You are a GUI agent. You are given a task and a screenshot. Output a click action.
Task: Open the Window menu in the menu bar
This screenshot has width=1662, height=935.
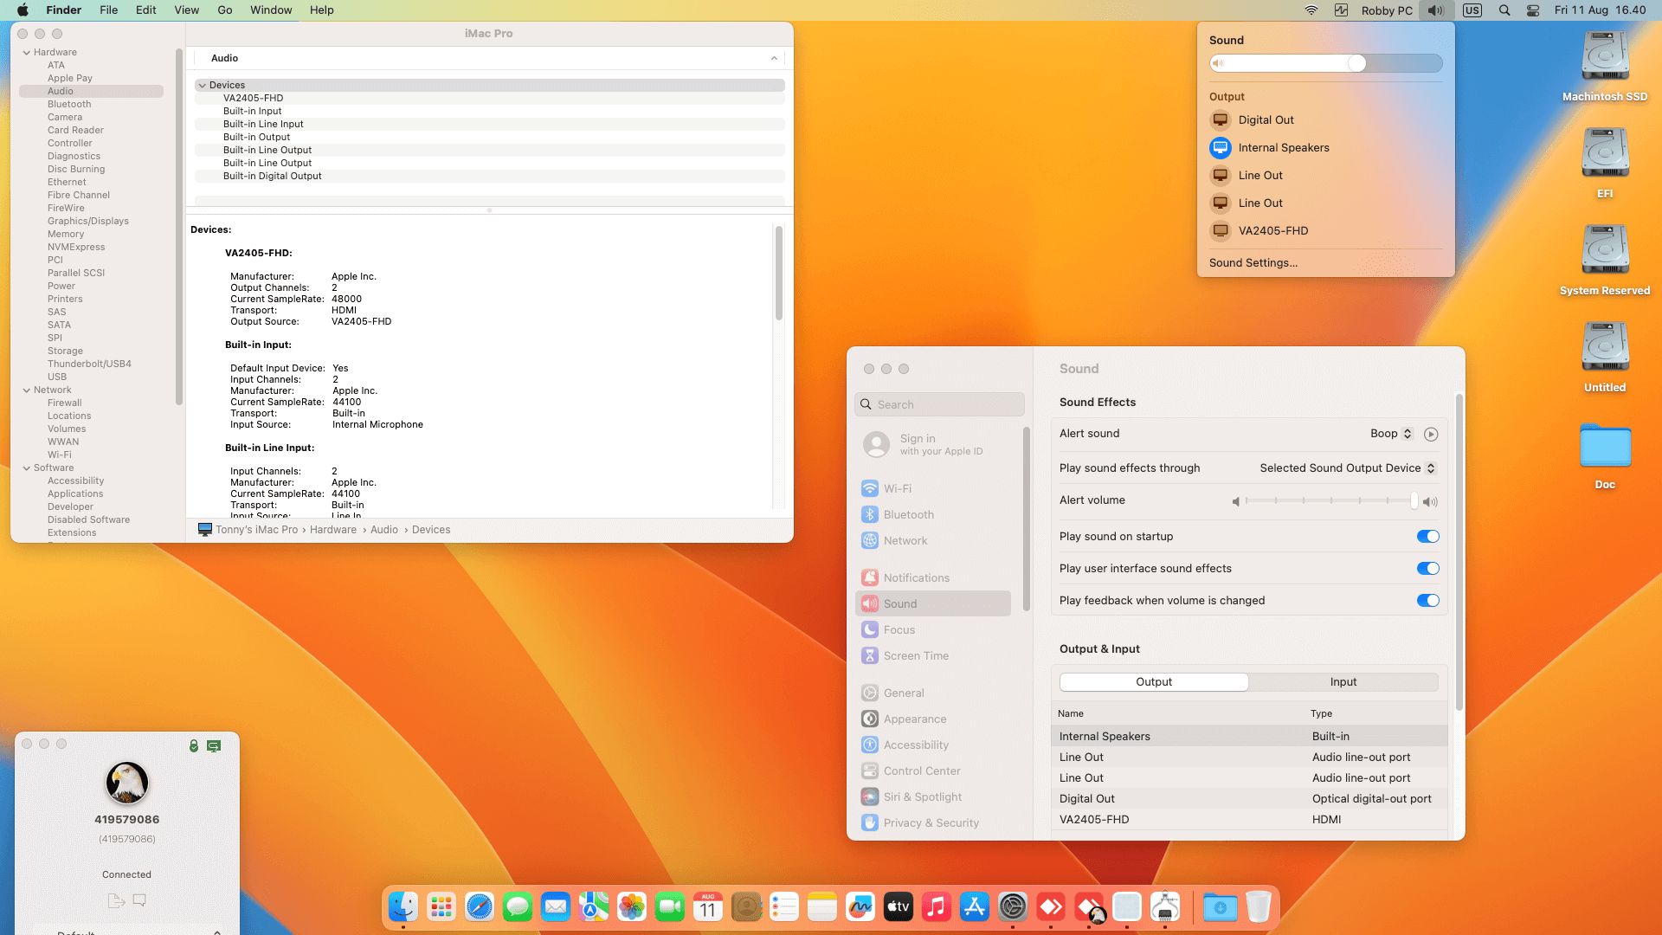271,10
